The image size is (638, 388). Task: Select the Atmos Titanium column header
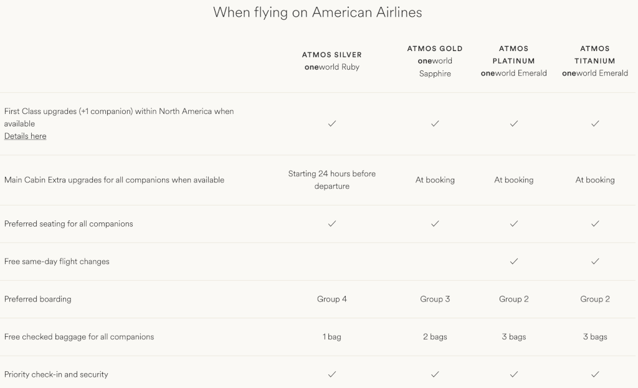(595, 61)
